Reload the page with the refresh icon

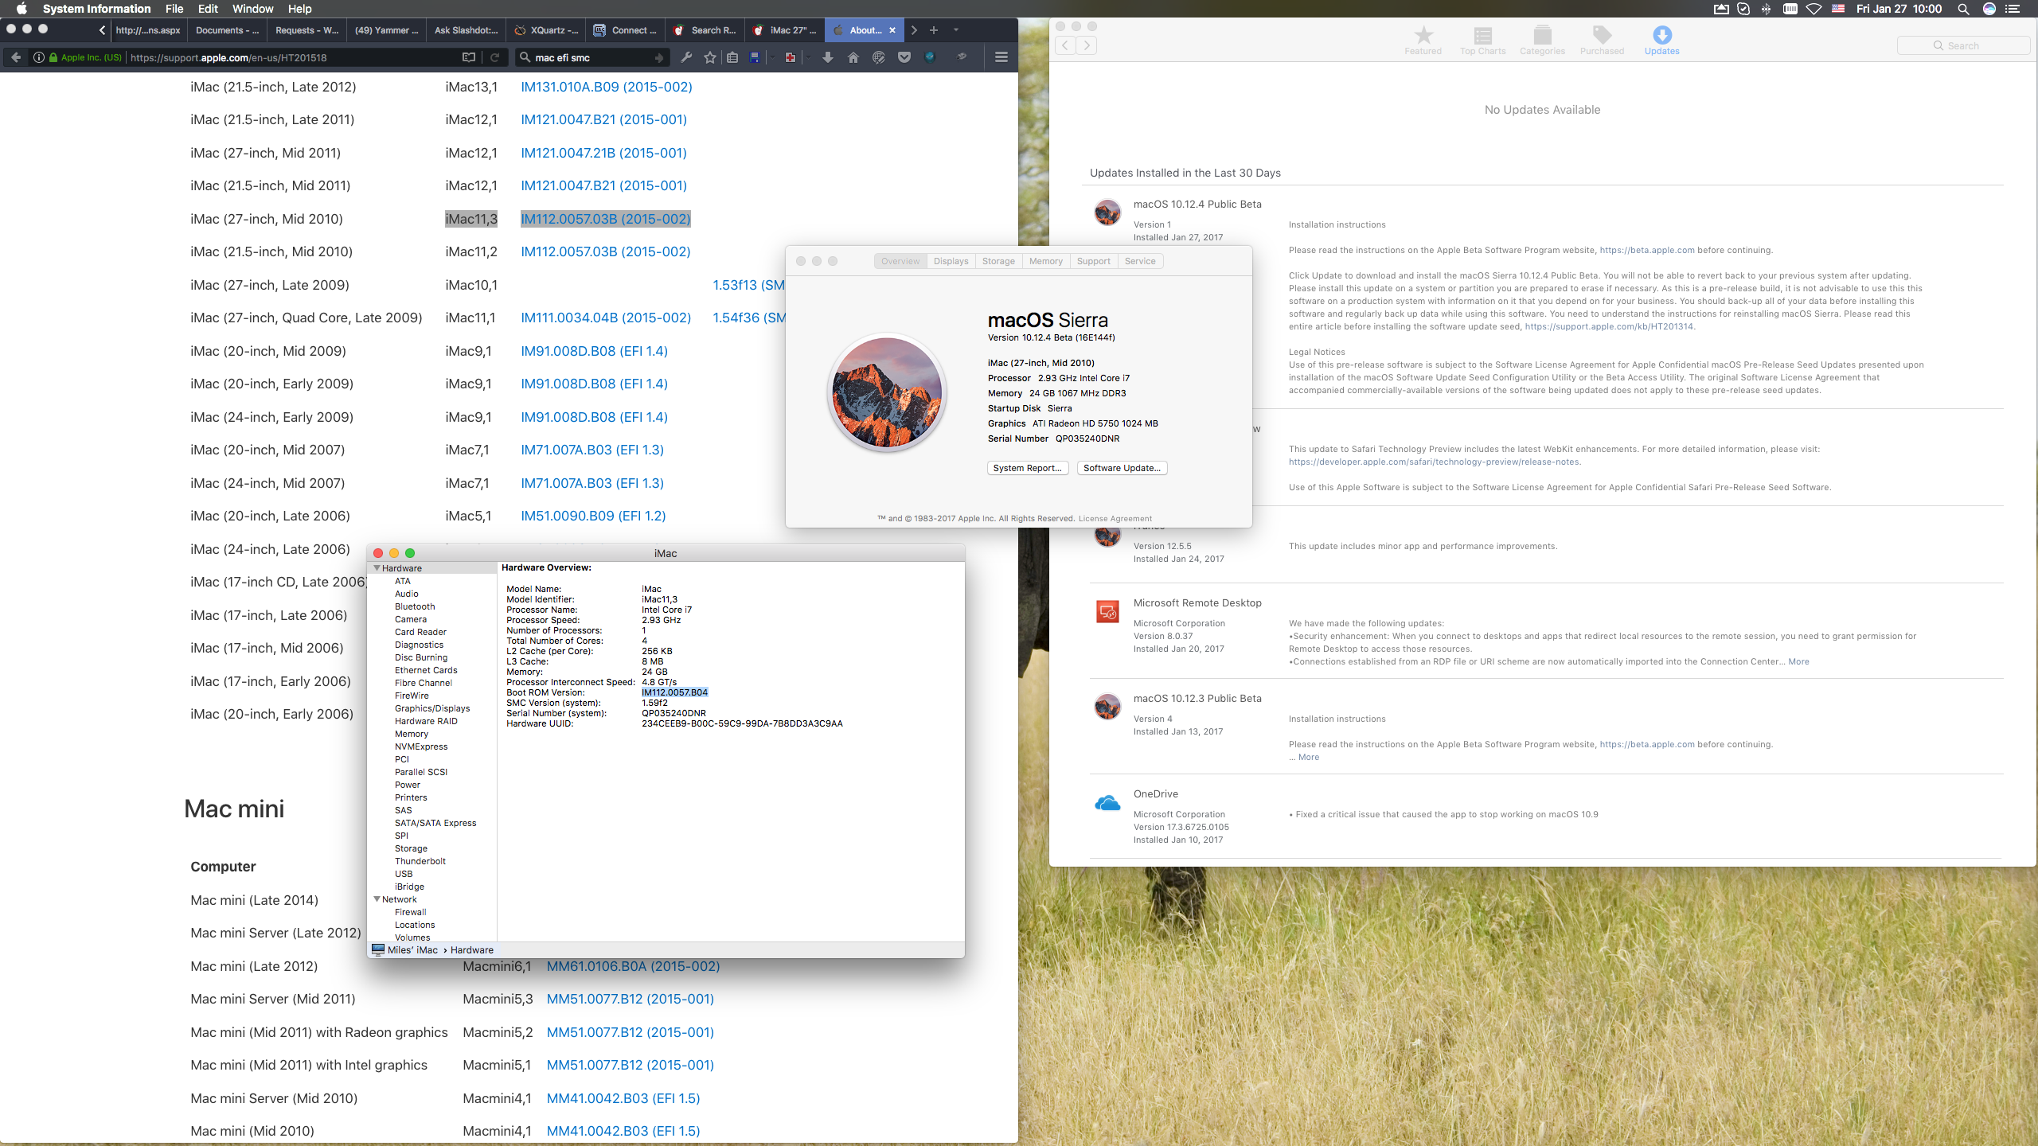pos(494,57)
